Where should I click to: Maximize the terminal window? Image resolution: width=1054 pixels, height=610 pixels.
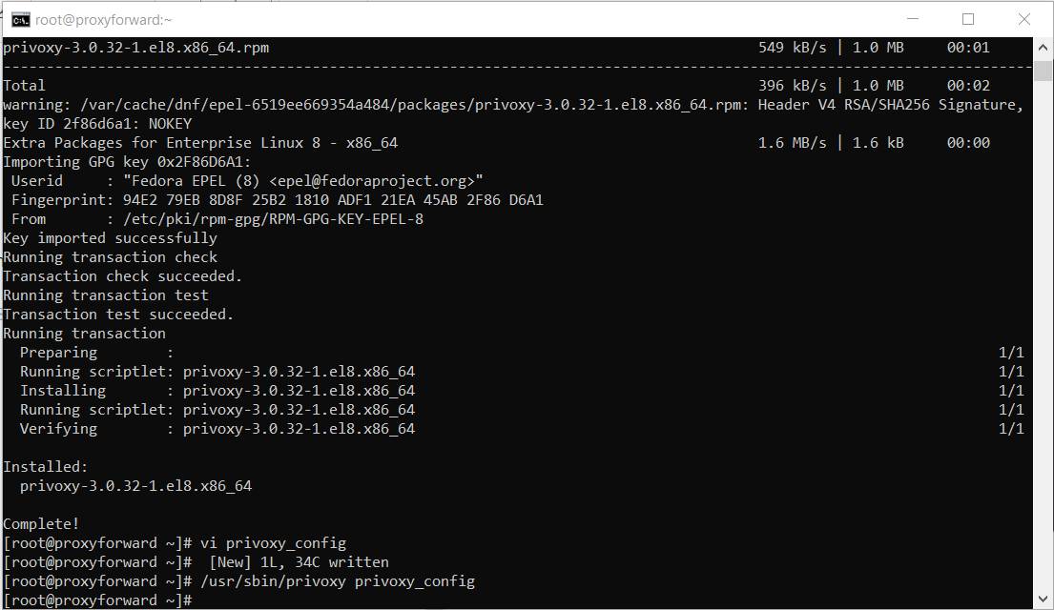coord(968,19)
